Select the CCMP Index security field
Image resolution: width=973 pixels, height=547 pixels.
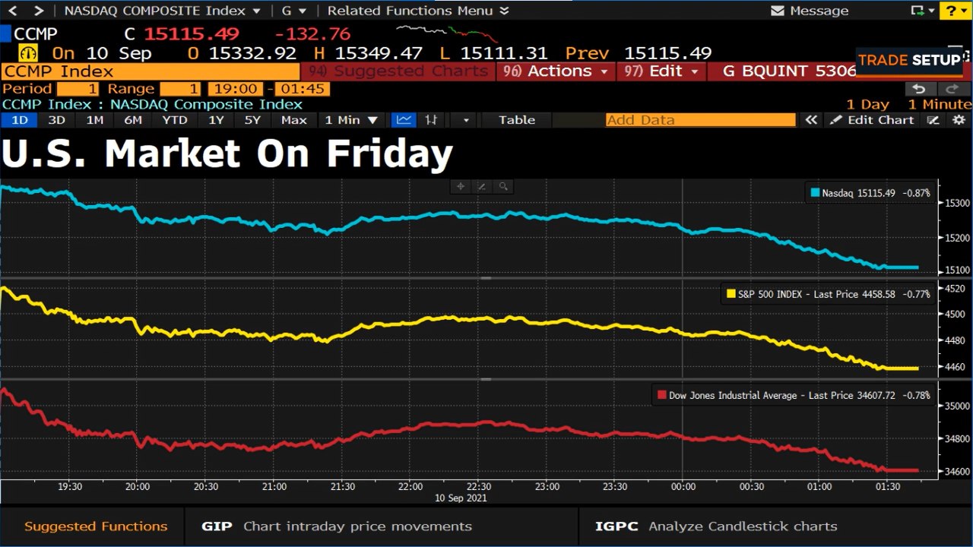[151, 71]
